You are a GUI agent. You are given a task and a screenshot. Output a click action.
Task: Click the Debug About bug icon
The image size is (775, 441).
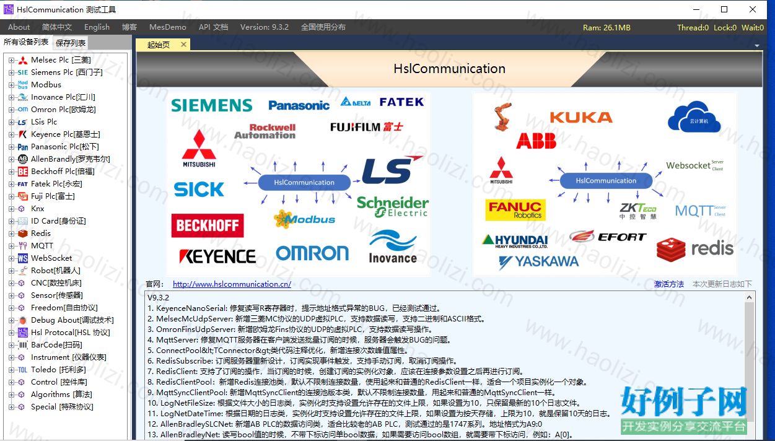coord(22,320)
